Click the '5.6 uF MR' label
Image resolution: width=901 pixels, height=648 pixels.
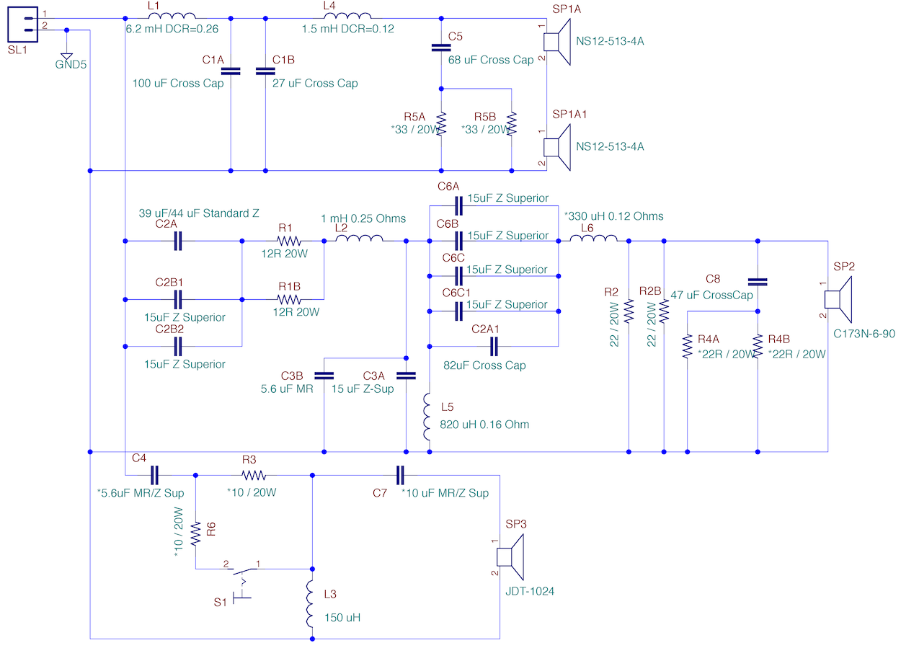point(286,389)
